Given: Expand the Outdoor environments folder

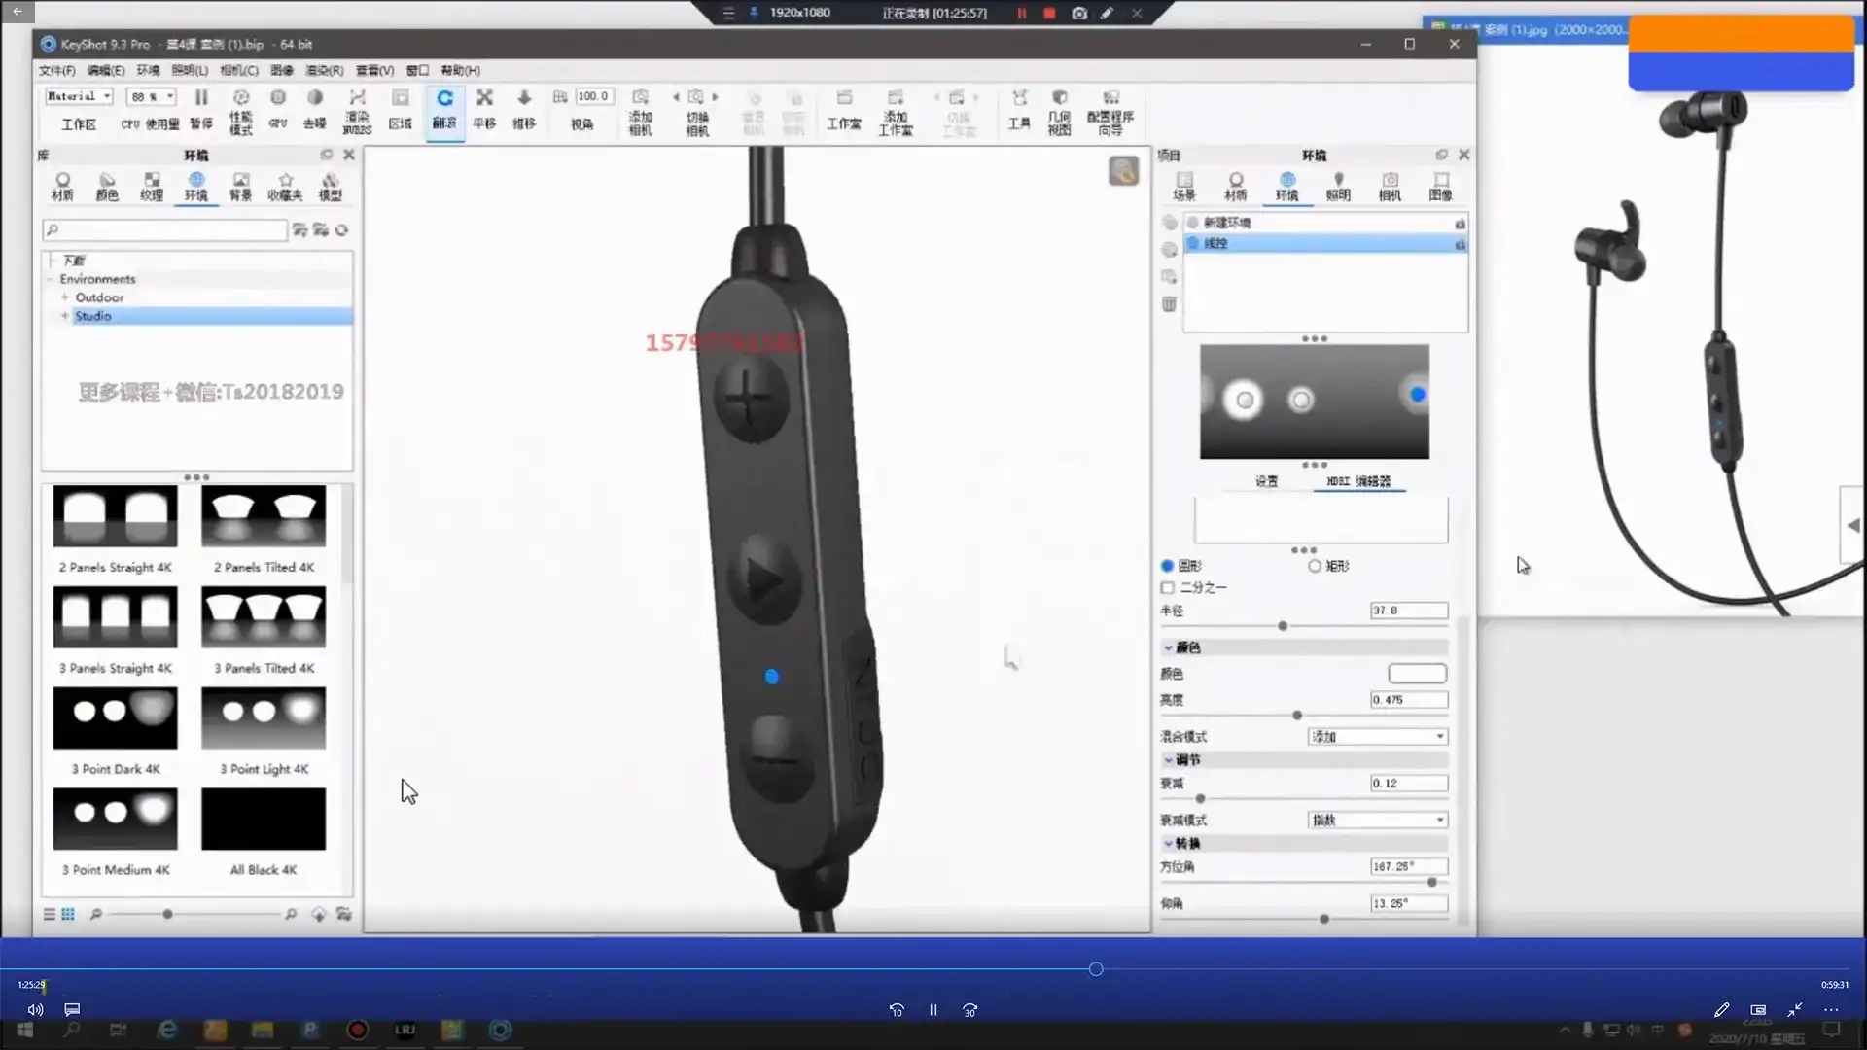Looking at the screenshot, I should pos(65,297).
